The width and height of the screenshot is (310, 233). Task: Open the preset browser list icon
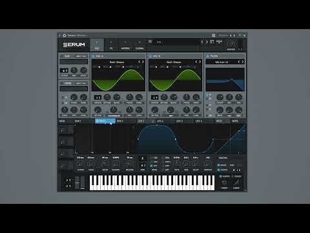(150, 41)
